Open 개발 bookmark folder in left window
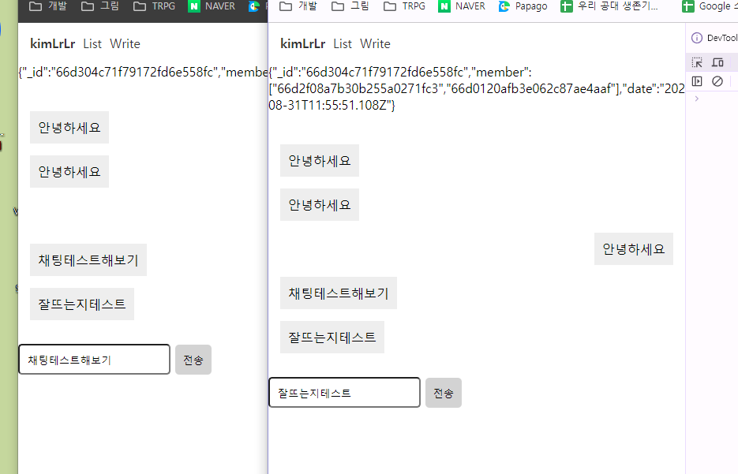The image size is (738, 474). [48, 6]
